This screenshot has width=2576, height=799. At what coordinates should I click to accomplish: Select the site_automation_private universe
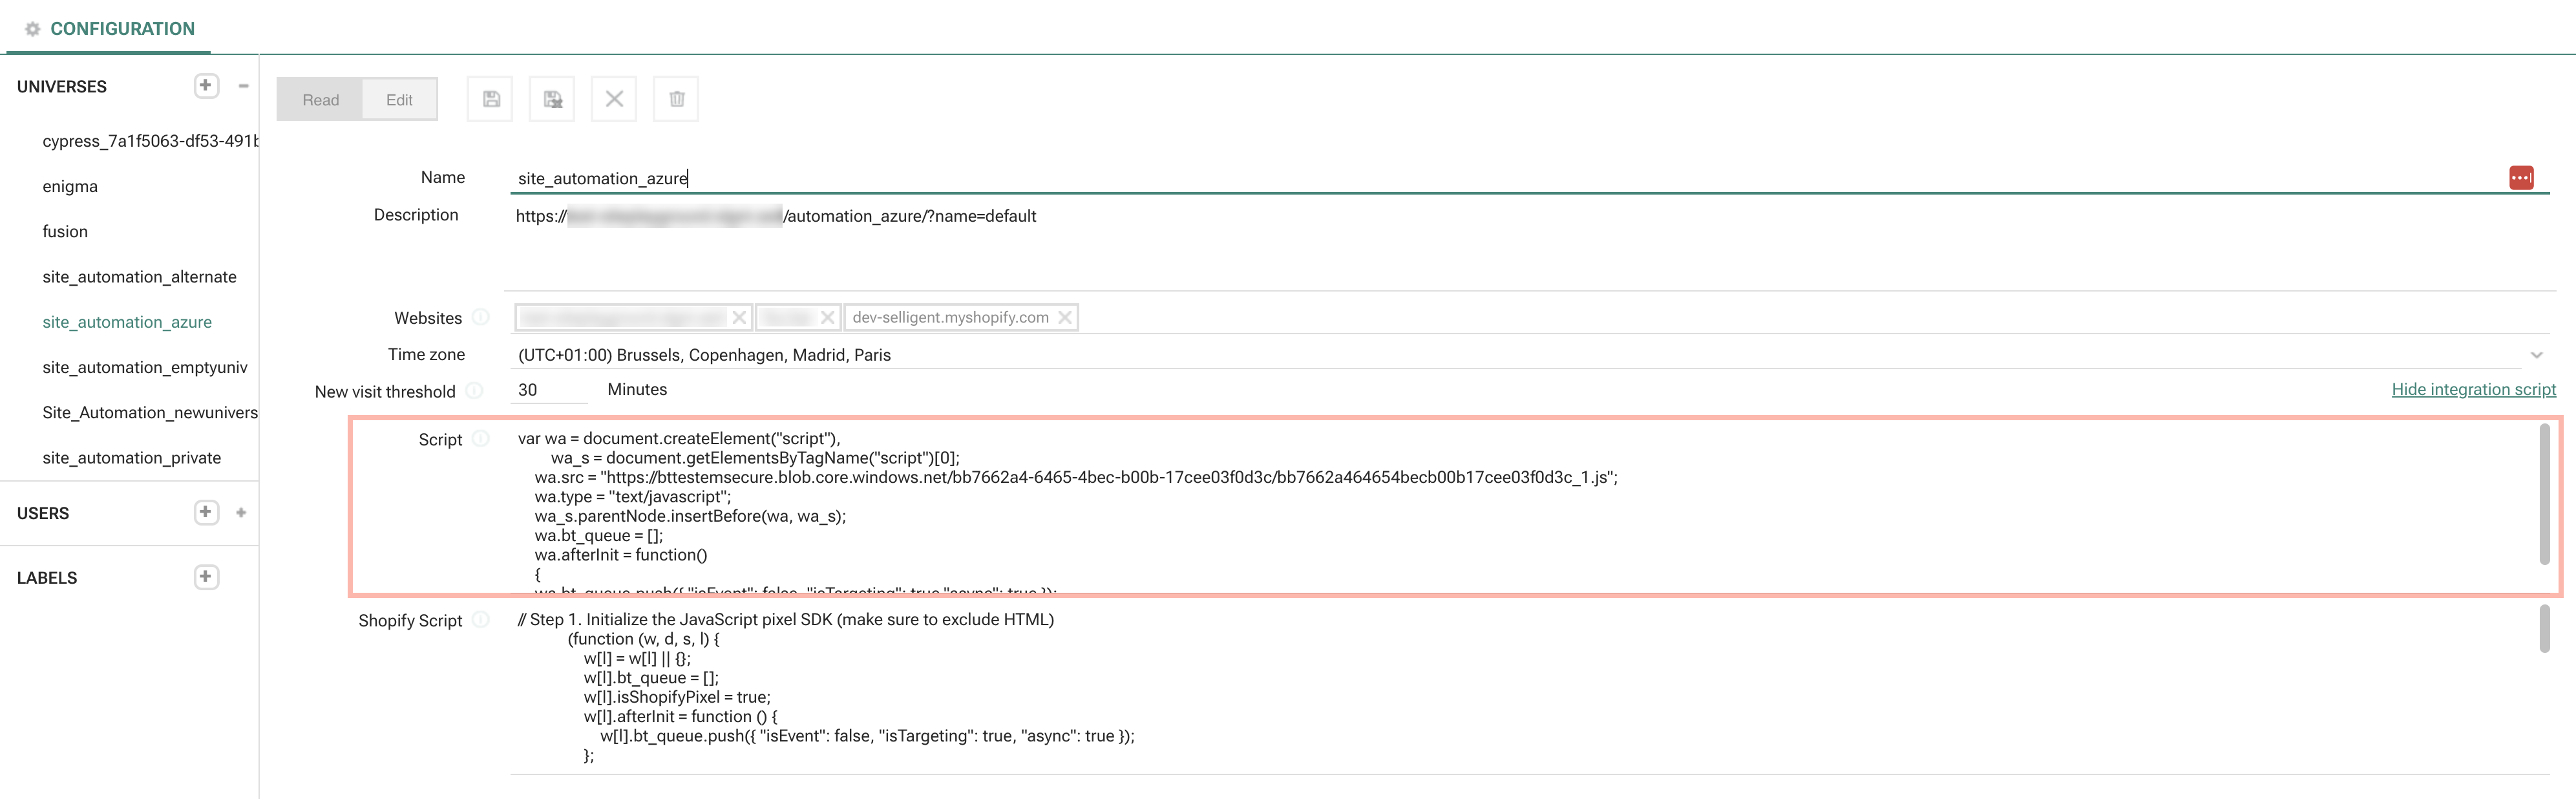(x=131, y=458)
